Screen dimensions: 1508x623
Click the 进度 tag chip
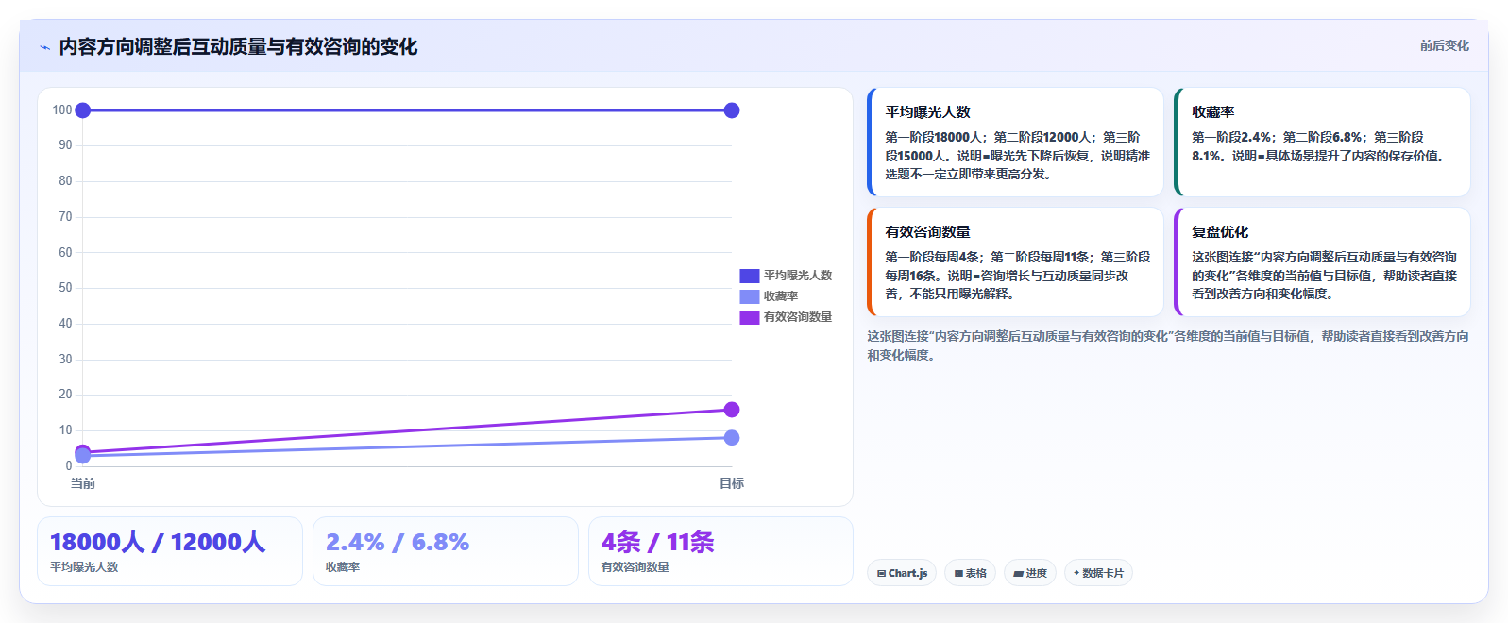click(x=1030, y=573)
